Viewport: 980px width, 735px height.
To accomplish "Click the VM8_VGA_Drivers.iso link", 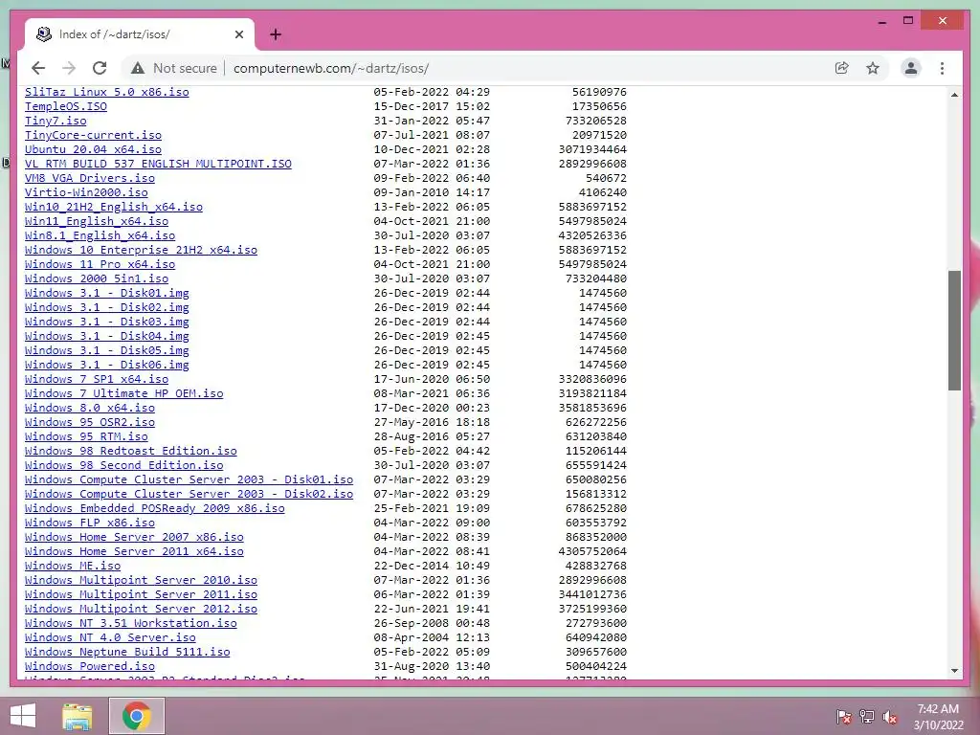I will tap(90, 178).
